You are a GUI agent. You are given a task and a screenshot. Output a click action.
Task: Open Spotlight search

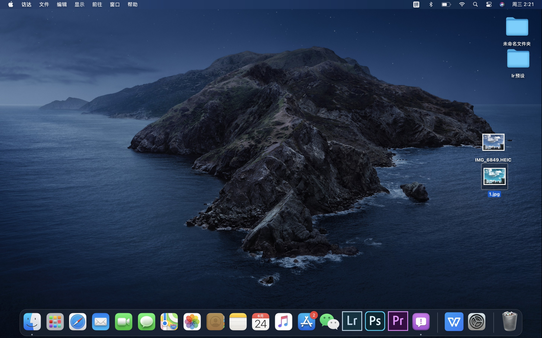tap(475, 4)
